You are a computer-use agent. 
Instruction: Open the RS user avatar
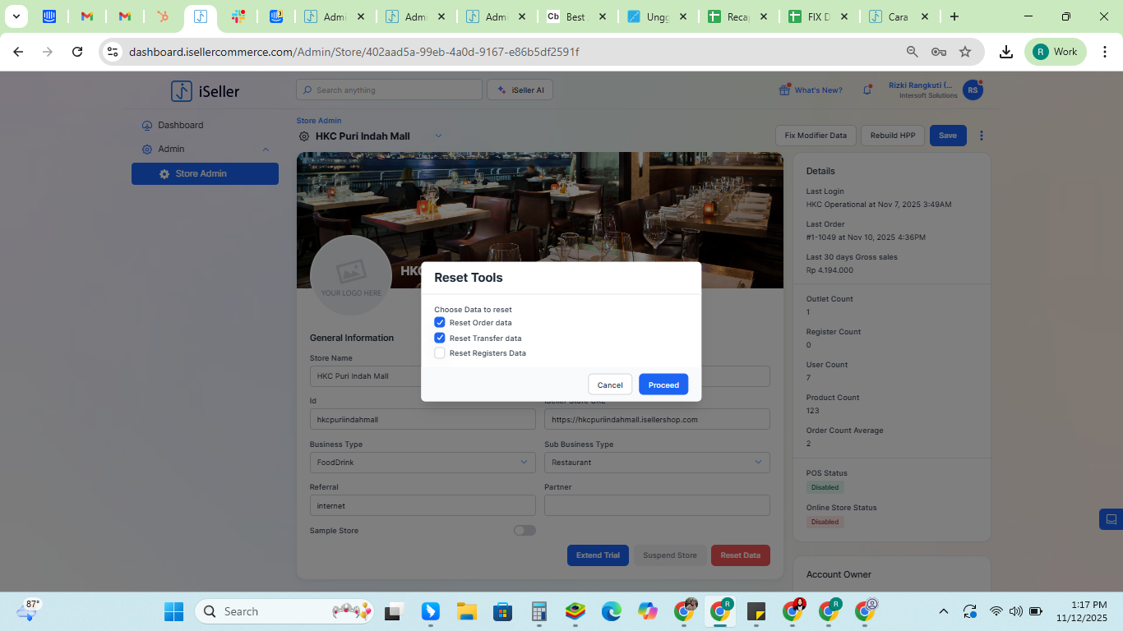(x=973, y=90)
